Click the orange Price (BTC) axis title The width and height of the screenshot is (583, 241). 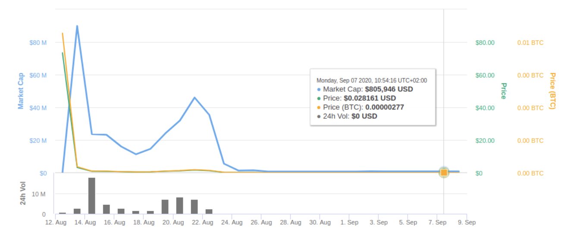552,90
